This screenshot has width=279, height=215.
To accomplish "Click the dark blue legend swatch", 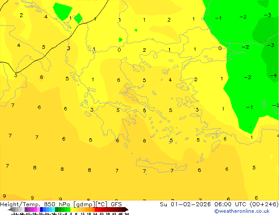I will (41, 209).
